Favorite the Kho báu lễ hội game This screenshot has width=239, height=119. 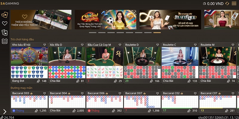point(45,45)
